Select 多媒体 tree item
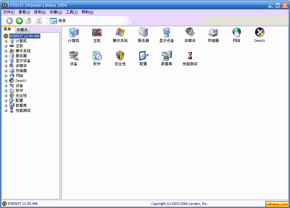Screen dimensions: 290x208 pyautogui.click(x=21, y=66)
